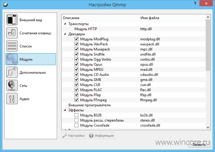Uncheck the Модуль MPEG checkbox

(x=76, y=70)
